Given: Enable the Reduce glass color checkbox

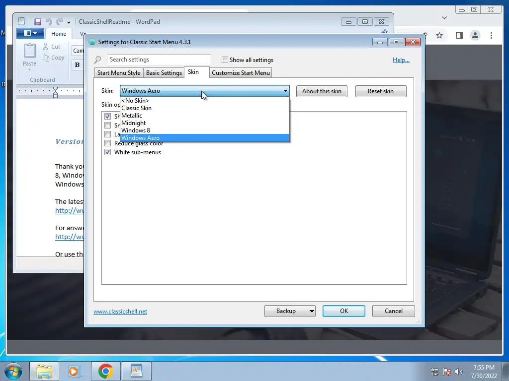Looking at the screenshot, I should coord(107,143).
